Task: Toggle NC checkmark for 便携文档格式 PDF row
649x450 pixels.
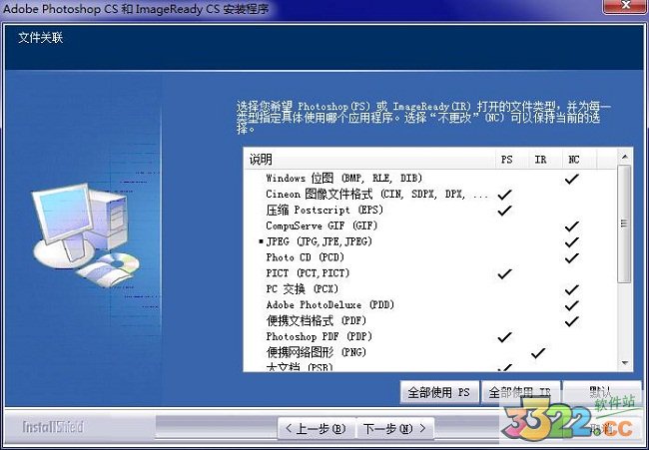Action: point(571,321)
